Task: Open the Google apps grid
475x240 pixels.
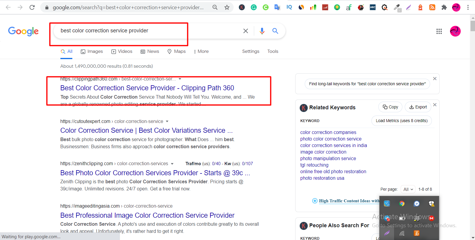Action: point(439,31)
